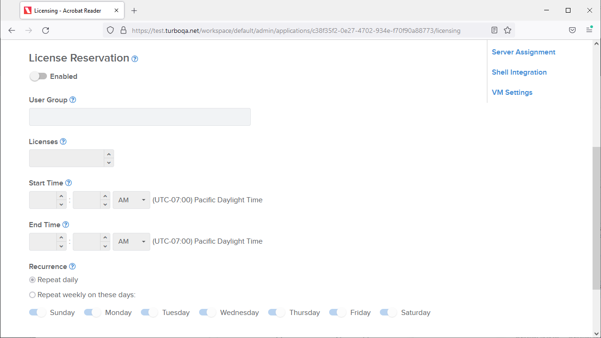Image resolution: width=601 pixels, height=338 pixels.
Task: Click the browser address bar URL
Action: point(296,31)
